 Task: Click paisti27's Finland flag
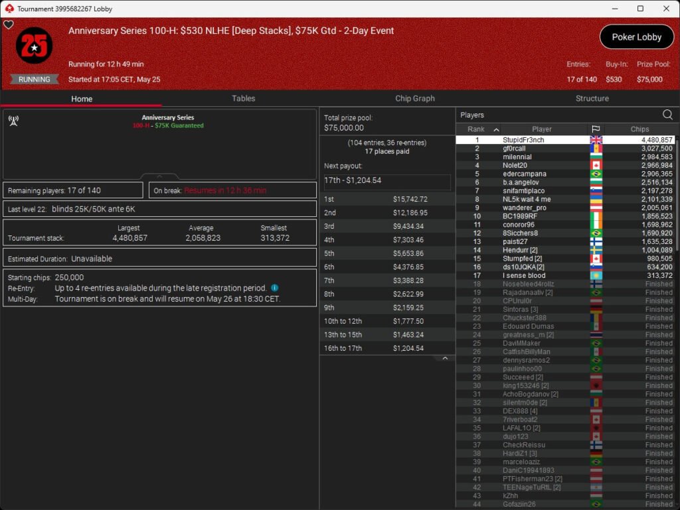click(596, 241)
